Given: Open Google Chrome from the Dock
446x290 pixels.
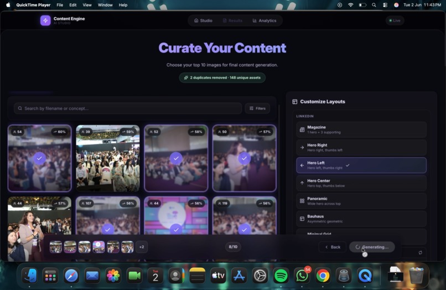Looking at the screenshot, I should [323, 276].
